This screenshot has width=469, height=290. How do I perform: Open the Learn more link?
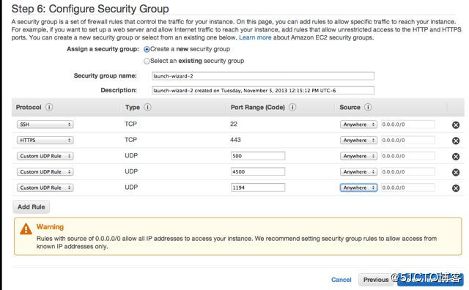point(255,37)
